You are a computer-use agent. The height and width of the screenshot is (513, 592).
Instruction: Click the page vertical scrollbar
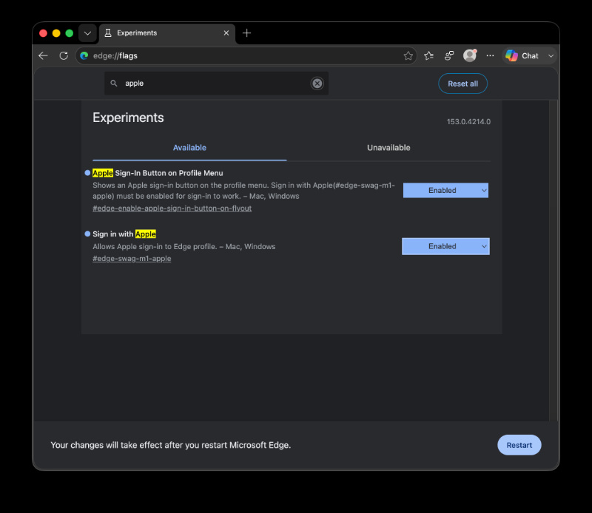(x=554, y=260)
